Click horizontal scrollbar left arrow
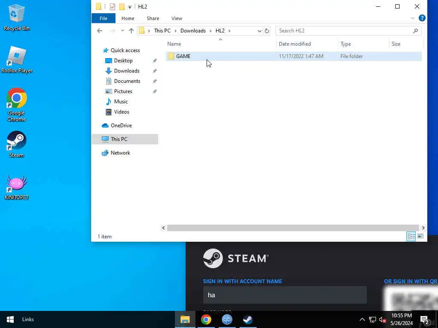The image size is (438, 328). tap(164, 228)
